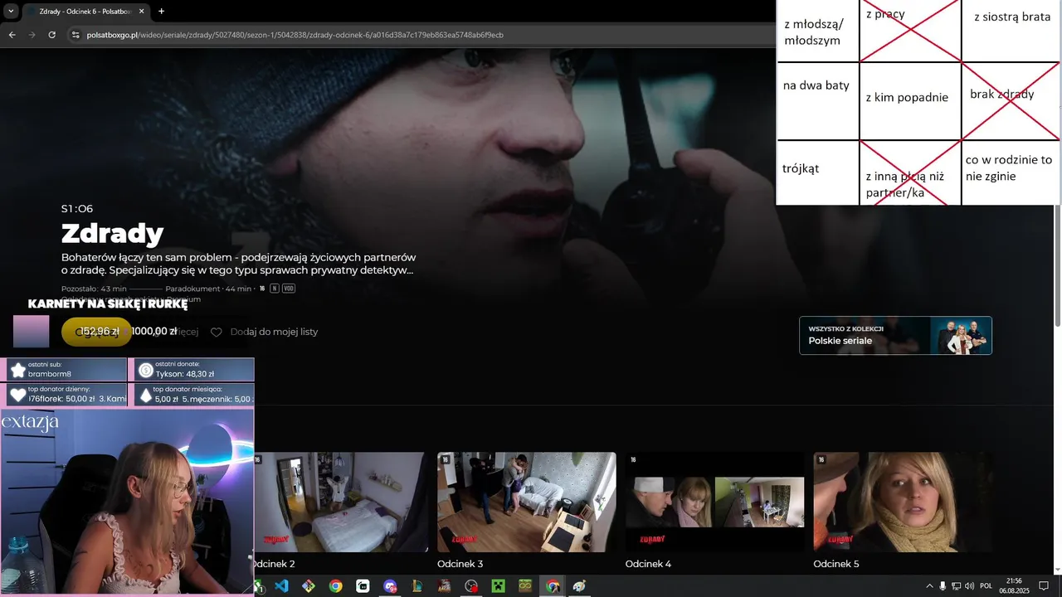Click the Odcinek 3 title text
This screenshot has height=597, width=1062.
pos(460,564)
